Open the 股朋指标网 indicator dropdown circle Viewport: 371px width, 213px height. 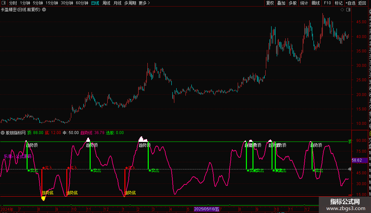click(x=3, y=133)
